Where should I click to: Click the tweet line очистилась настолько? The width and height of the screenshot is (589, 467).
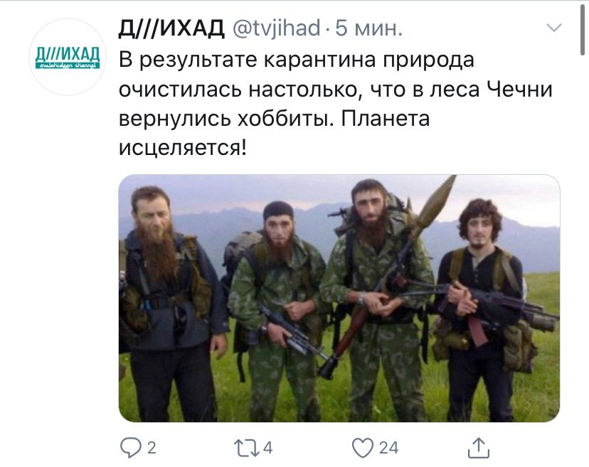pos(336,90)
